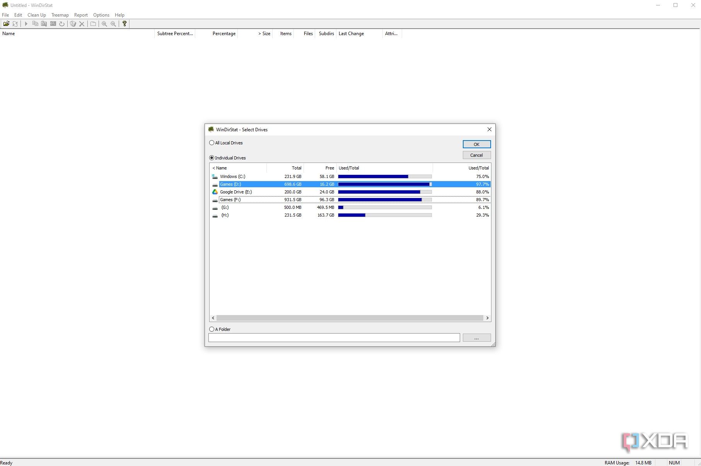The image size is (701, 466).
Task: Click the Copy Path toolbar icon
Action: tap(35, 24)
